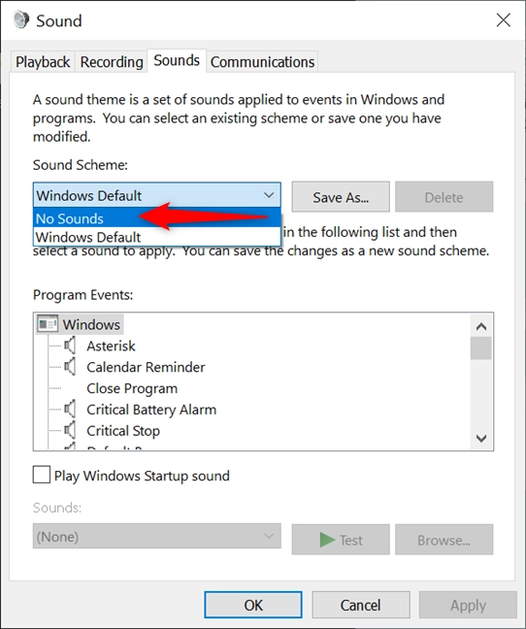Click the Browse... button

tap(444, 540)
